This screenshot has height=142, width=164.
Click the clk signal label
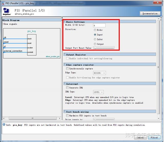pos(5,37)
